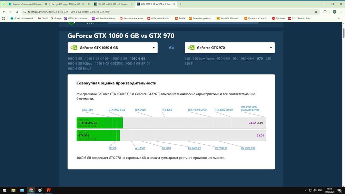Open the RX 580 chart link
This screenshot has height=194, width=345.
point(112,148)
